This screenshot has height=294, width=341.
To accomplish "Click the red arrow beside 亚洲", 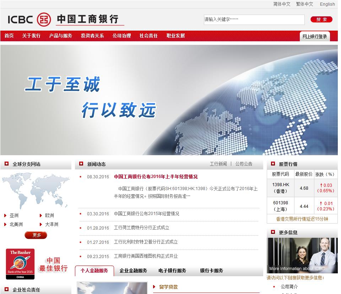I will pyautogui.click(x=5, y=216).
